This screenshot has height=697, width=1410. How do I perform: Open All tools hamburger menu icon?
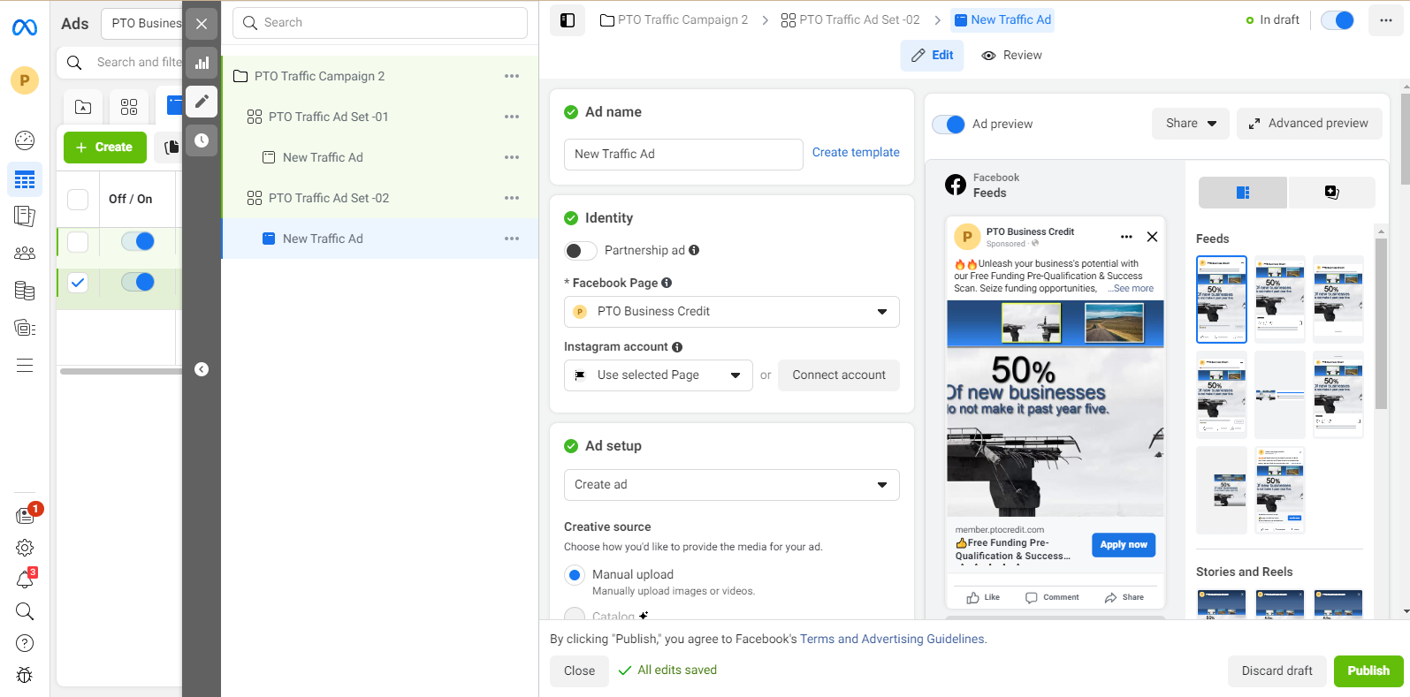point(25,366)
